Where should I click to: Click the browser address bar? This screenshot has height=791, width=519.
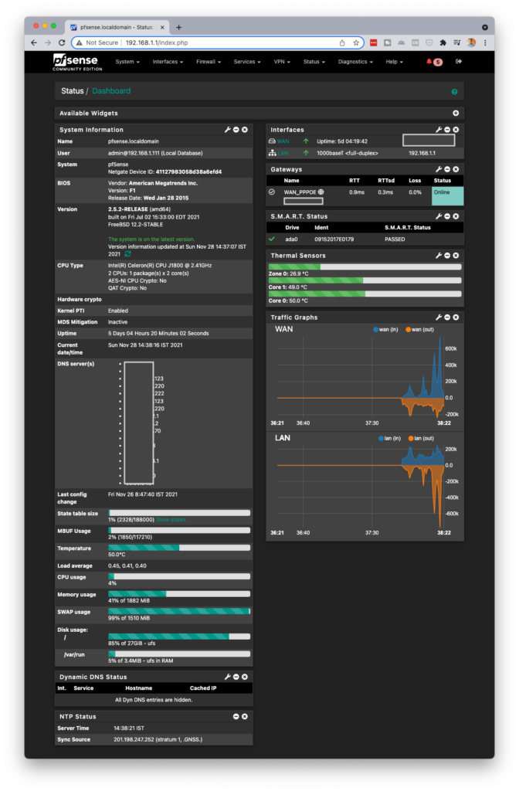click(x=217, y=43)
